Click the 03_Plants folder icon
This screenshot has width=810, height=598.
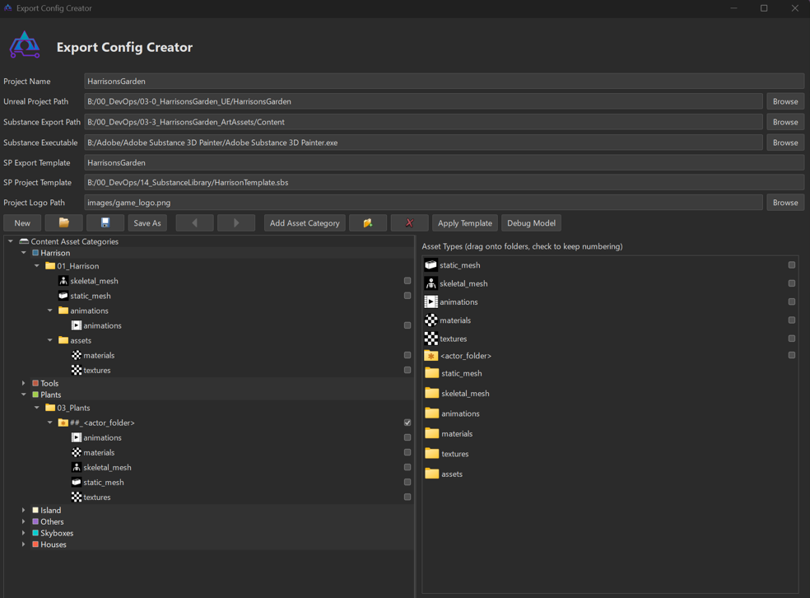point(50,408)
